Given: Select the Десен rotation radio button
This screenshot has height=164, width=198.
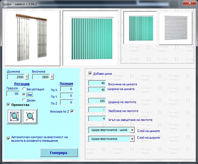Looking at the screenshot, I should pos(24,100).
